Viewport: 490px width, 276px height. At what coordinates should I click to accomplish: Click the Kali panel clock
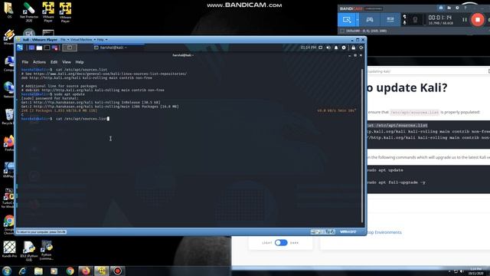[308, 48]
